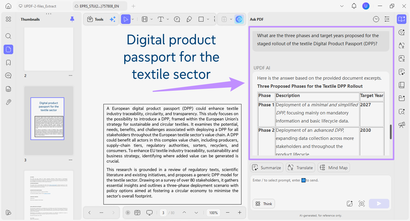Screen dimensions: 410x221
Task: Click the page number input field
Action: click(163, 213)
